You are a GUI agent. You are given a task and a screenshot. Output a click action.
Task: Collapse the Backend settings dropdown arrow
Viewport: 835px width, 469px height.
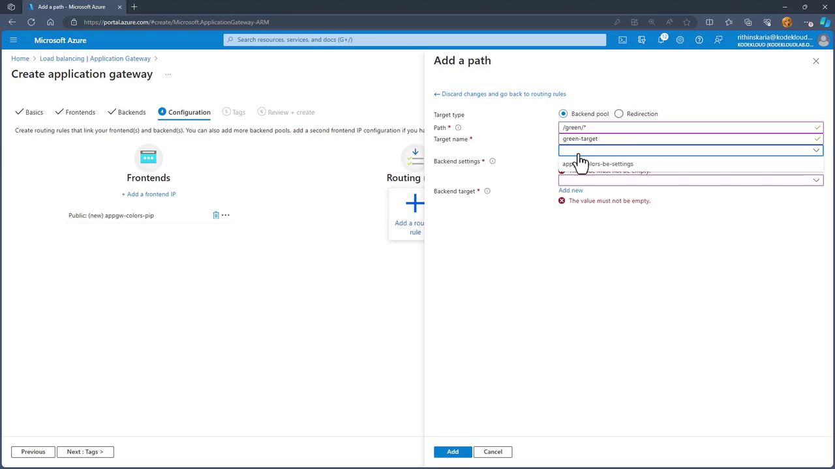(815, 150)
